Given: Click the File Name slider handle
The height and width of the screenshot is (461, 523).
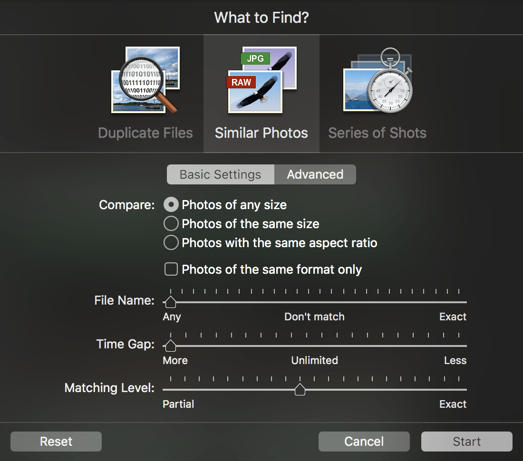Looking at the screenshot, I should (x=170, y=302).
